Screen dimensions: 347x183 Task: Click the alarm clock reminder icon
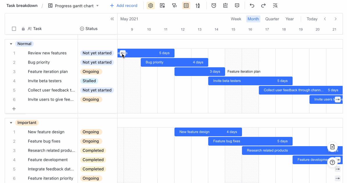214,6
